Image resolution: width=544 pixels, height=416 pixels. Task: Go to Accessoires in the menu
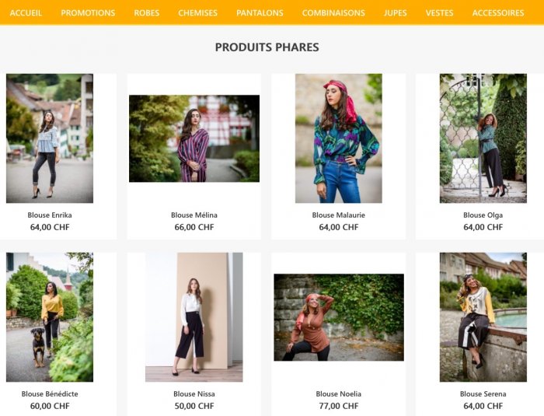click(498, 13)
